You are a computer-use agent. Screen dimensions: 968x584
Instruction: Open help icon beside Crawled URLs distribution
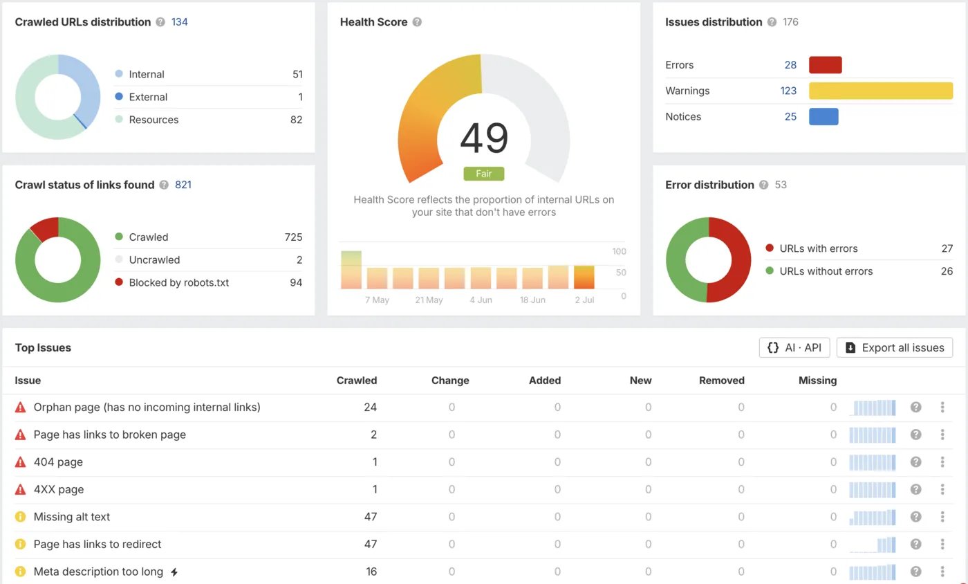pyautogui.click(x=160, y=22)
